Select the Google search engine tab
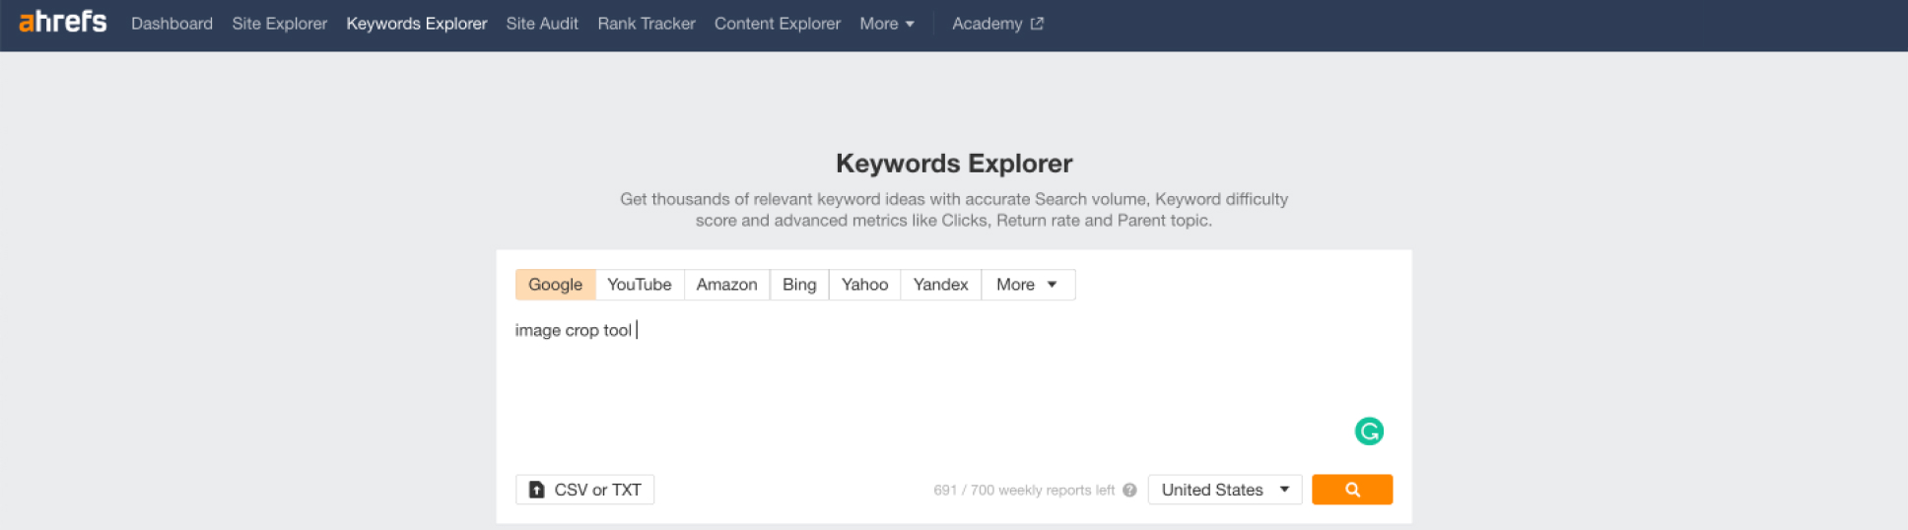 click(x=555, y=285)
